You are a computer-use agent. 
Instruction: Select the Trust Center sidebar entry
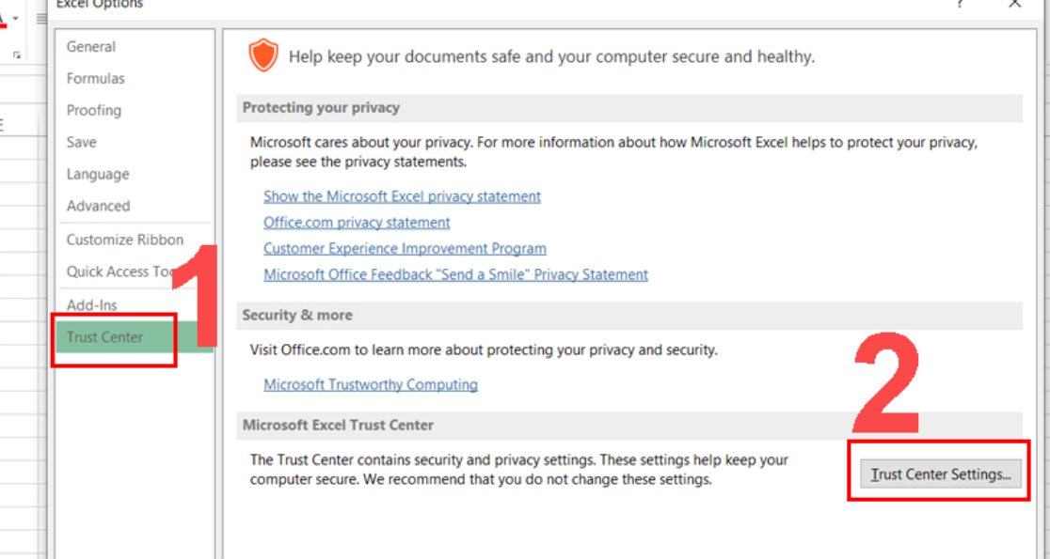(104, 336)
